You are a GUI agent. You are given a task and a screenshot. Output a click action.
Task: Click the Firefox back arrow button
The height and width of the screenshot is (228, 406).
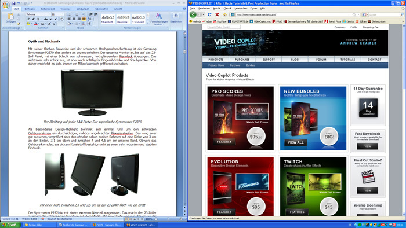pyautogui.click(x=193, y=14)
